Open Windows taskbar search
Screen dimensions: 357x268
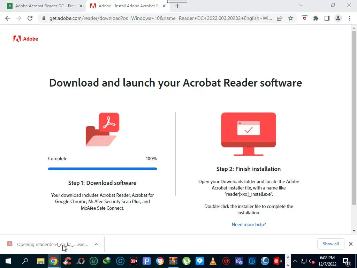coord(25,261)
